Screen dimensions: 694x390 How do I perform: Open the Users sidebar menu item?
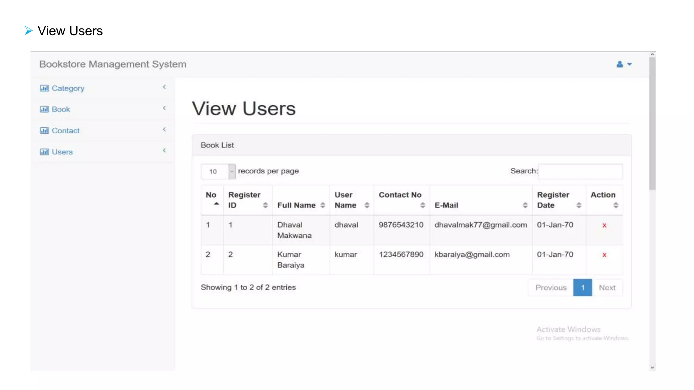coord(62,152)
